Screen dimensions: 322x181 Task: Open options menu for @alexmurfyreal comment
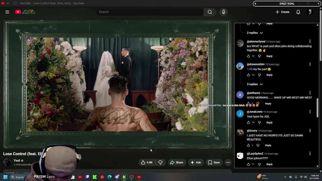click(x=310, y=41)
